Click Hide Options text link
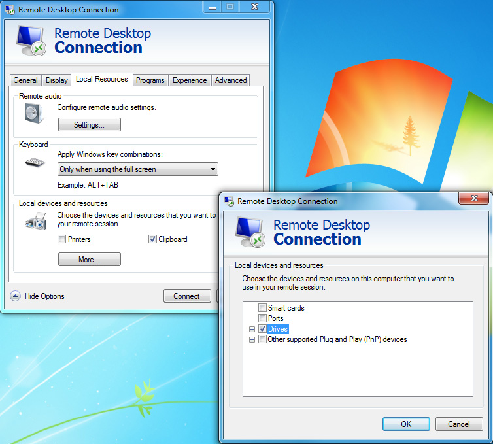Screen dimensions: 493x444 [x=44, y=296]
